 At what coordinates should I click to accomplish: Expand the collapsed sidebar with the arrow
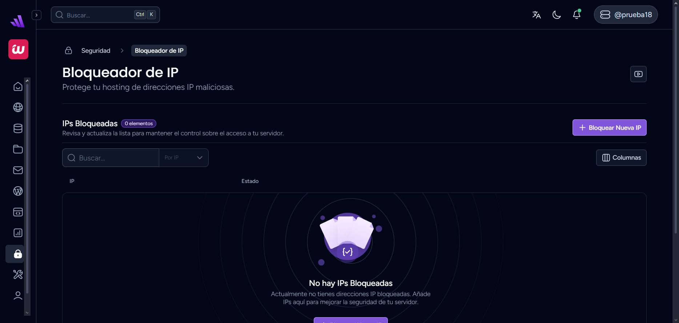pos(36,15)
